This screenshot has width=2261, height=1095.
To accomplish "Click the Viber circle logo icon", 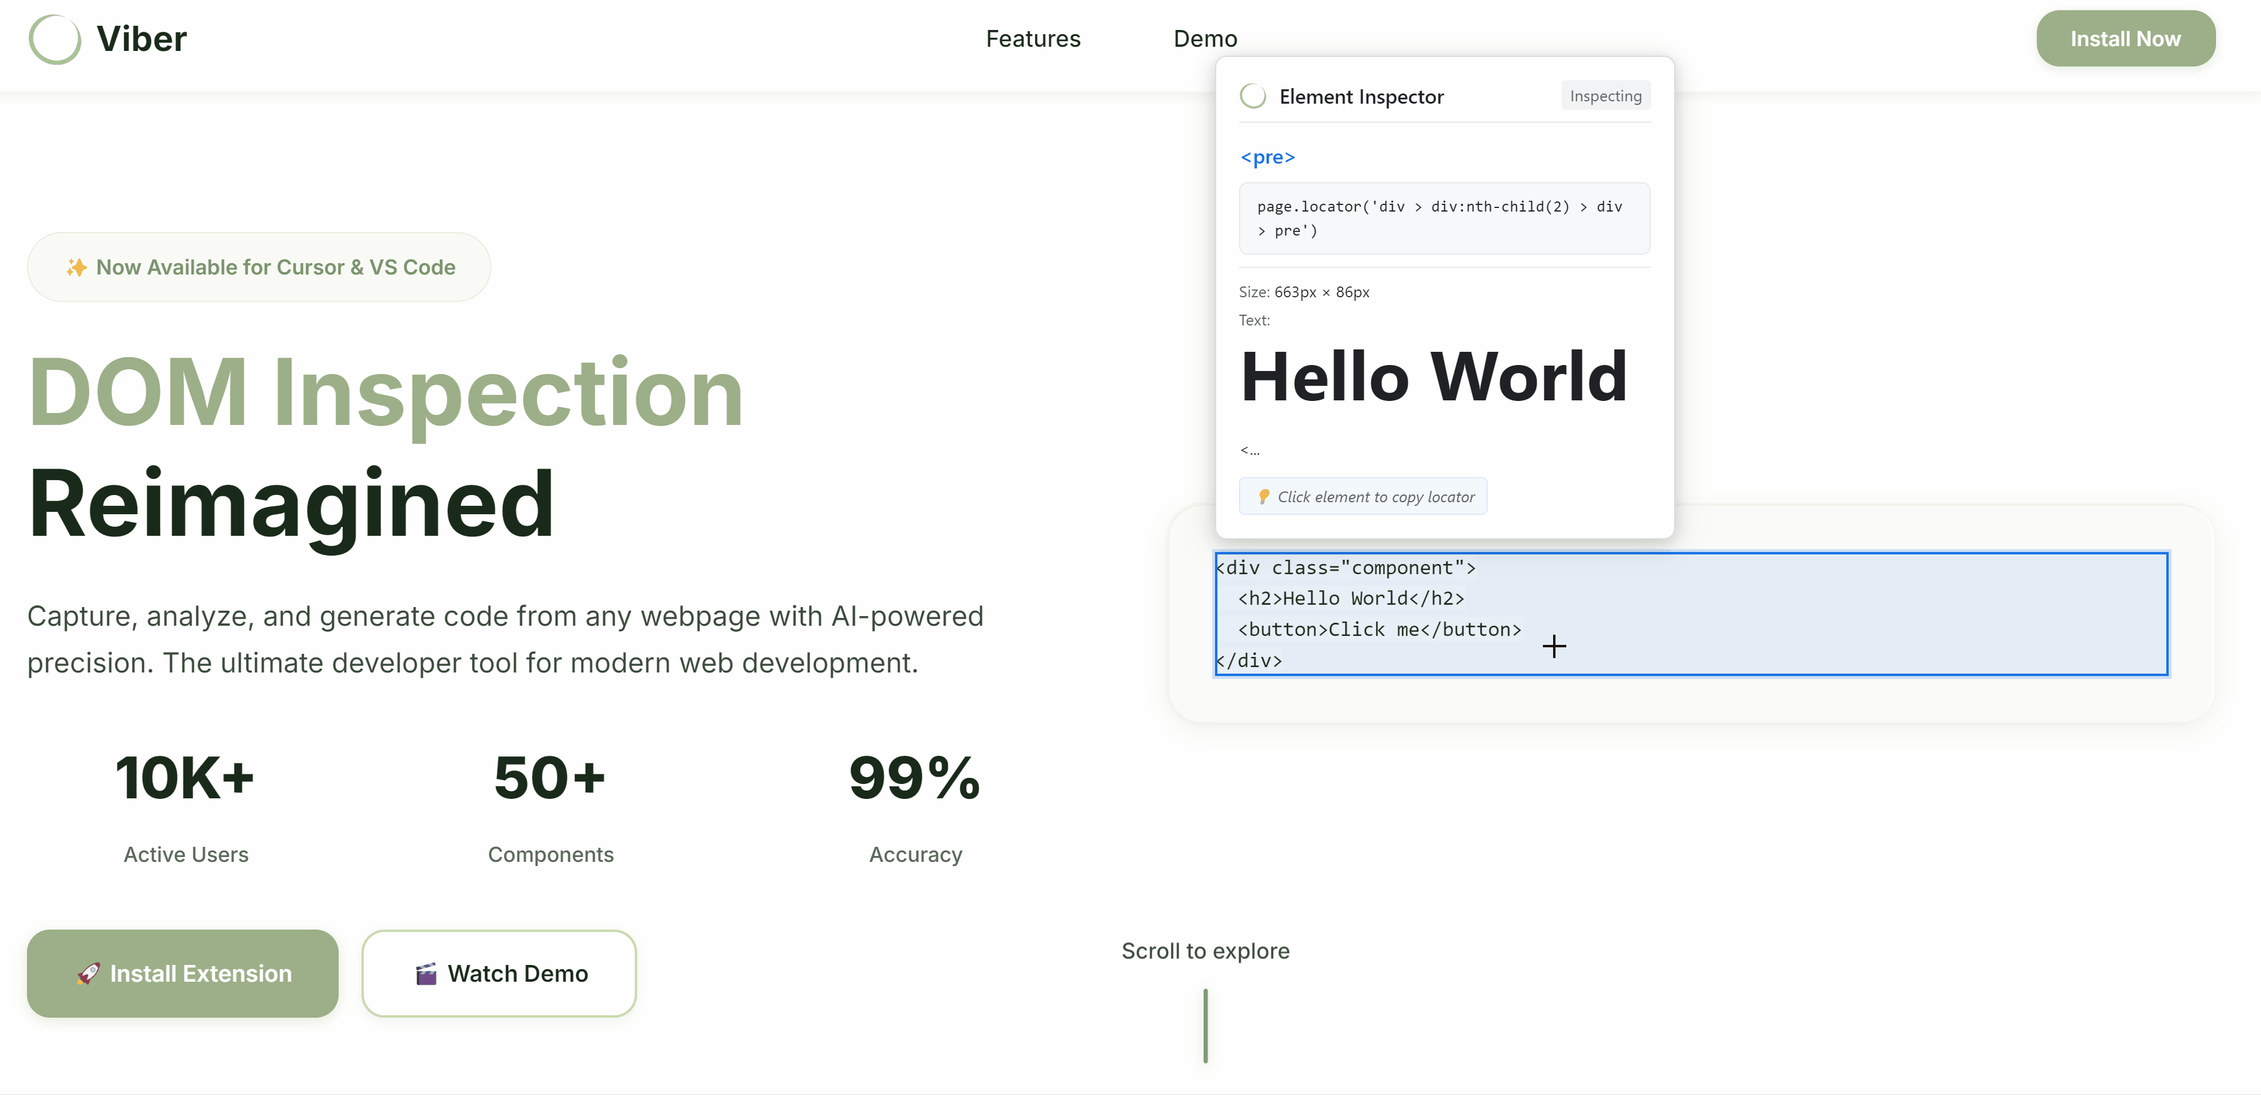I will pyautogui.click(x=55, y=38).
